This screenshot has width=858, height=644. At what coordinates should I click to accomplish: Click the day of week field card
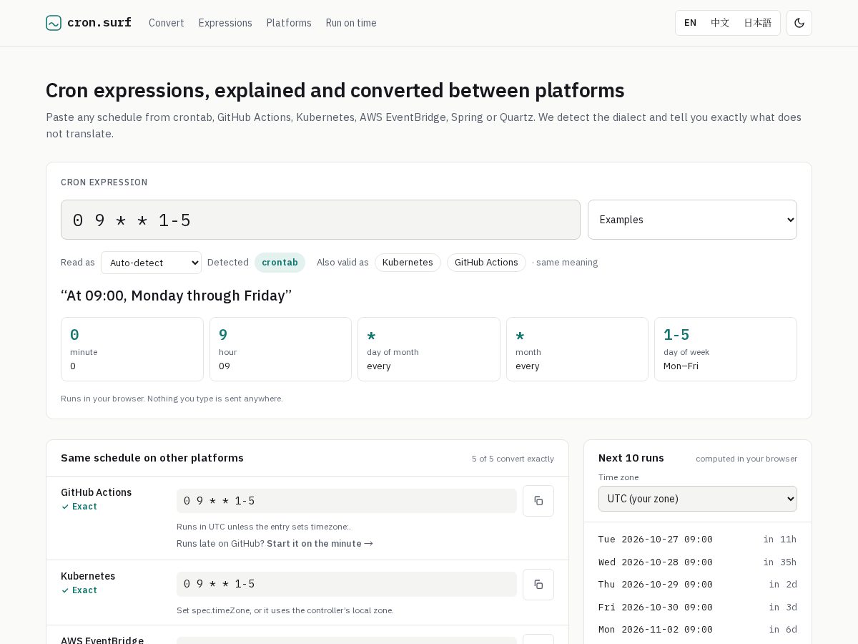click(726, 349)
